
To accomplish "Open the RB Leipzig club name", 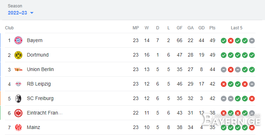I will 39,84.
